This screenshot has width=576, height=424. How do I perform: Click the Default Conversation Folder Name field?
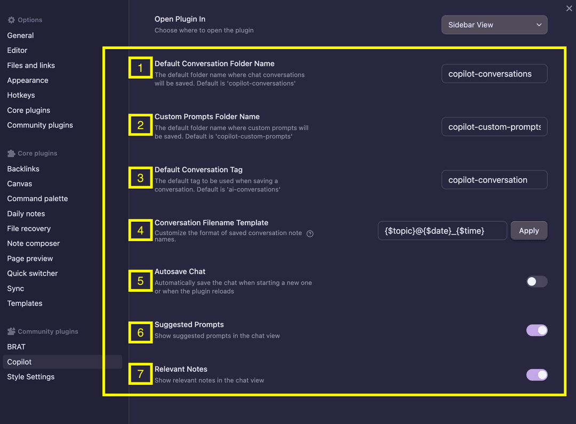point(494,74)
